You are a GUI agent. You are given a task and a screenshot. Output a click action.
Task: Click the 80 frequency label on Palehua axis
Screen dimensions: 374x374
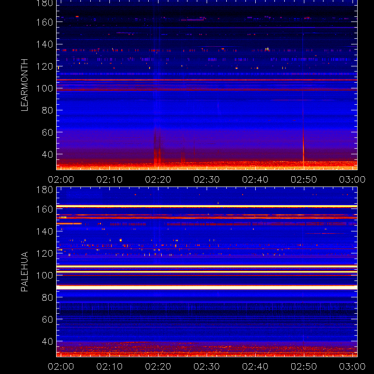pos(47,297)
